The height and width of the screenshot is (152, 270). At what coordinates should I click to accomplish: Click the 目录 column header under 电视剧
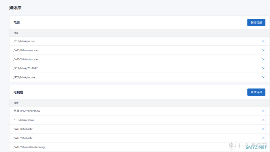click(16, 103)
